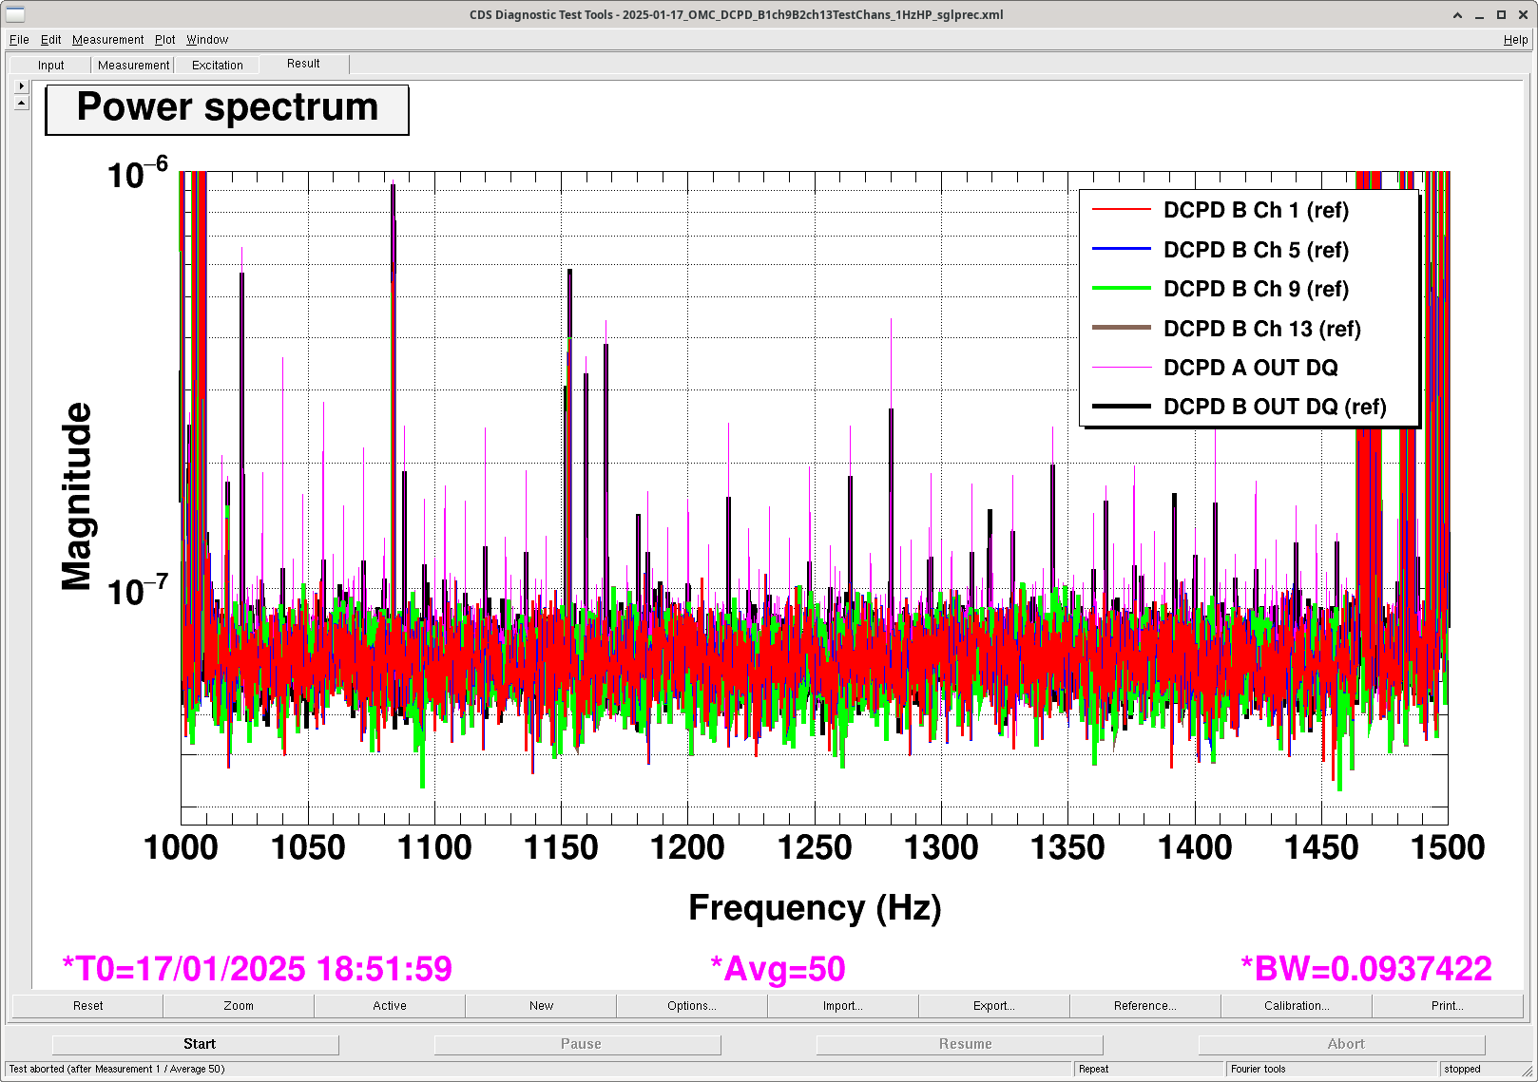Click the Power spectrum title box
The width and height of the screenshot is (1538, 1082).
(x=227, y=109)
